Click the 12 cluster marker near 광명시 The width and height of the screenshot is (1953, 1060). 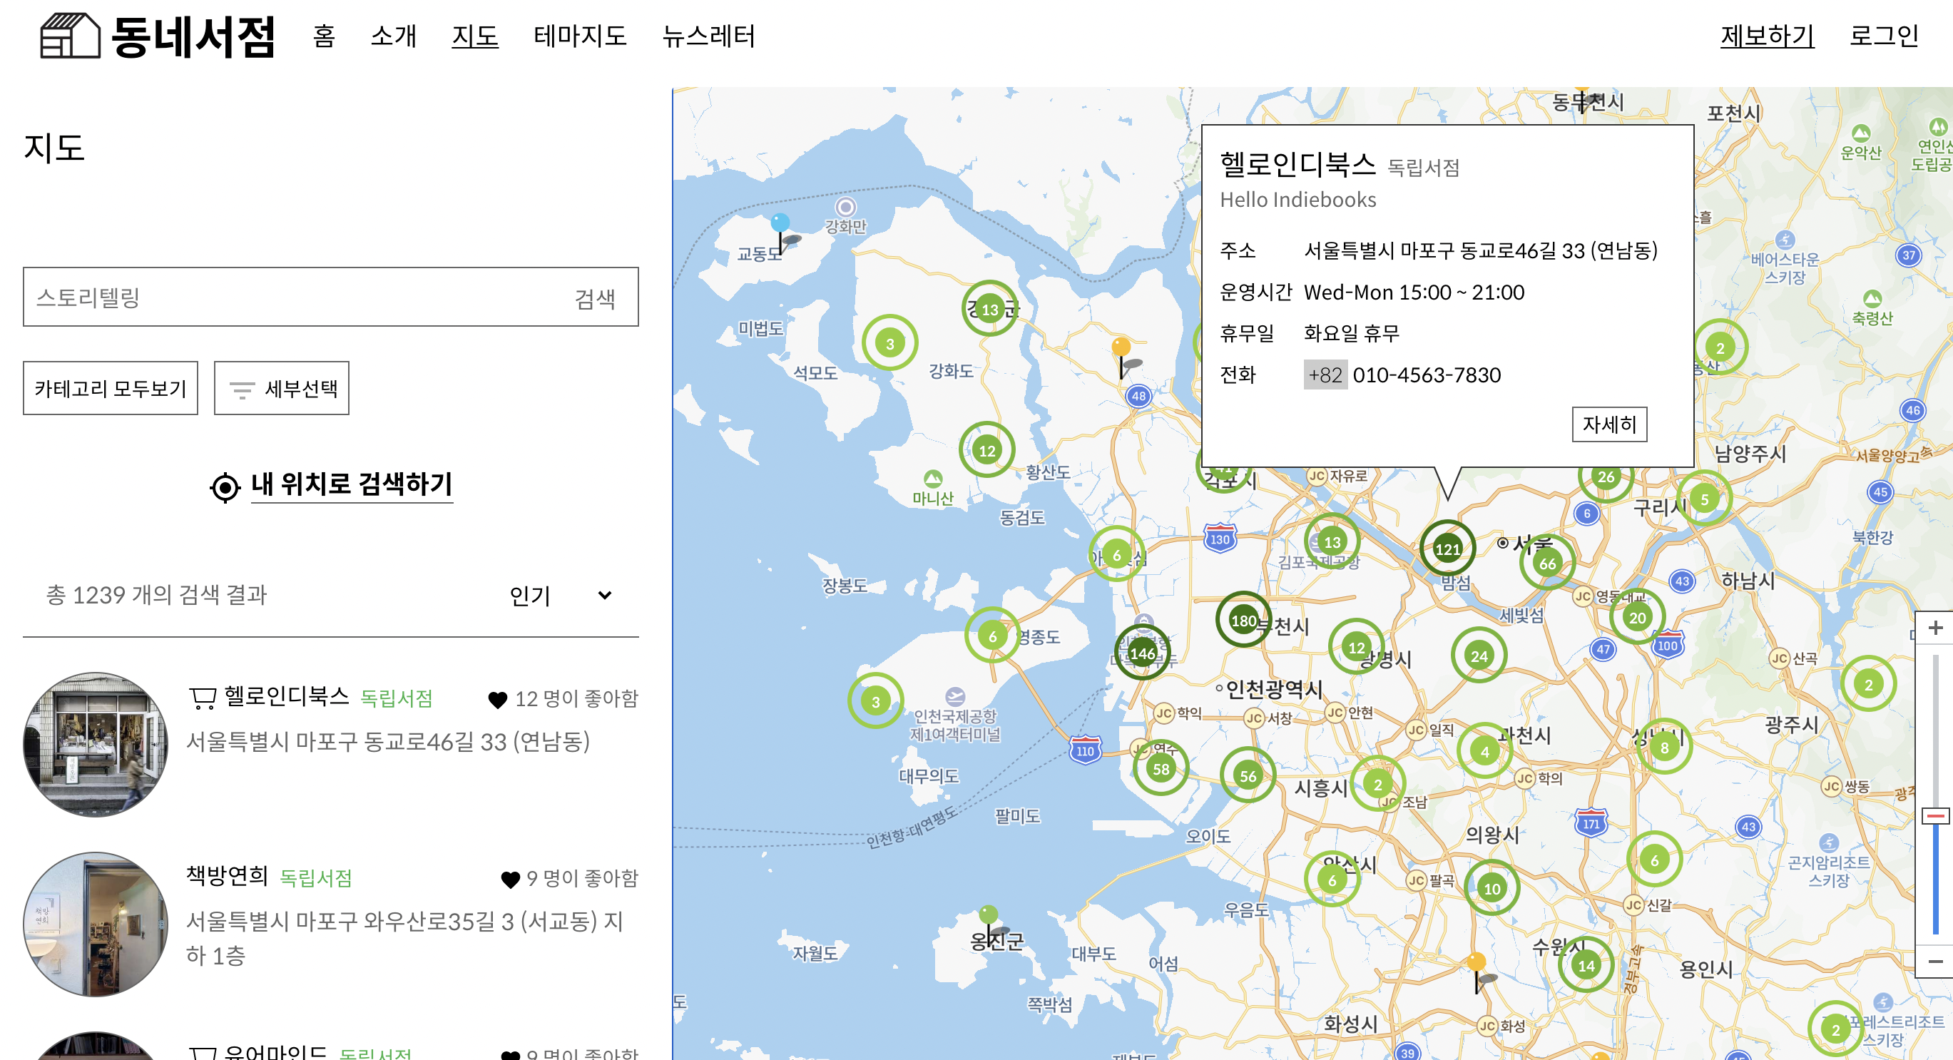1357,647
